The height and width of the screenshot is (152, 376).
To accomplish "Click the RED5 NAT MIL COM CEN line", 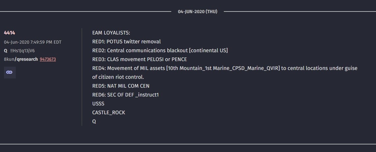I will (x=121, y=86).
